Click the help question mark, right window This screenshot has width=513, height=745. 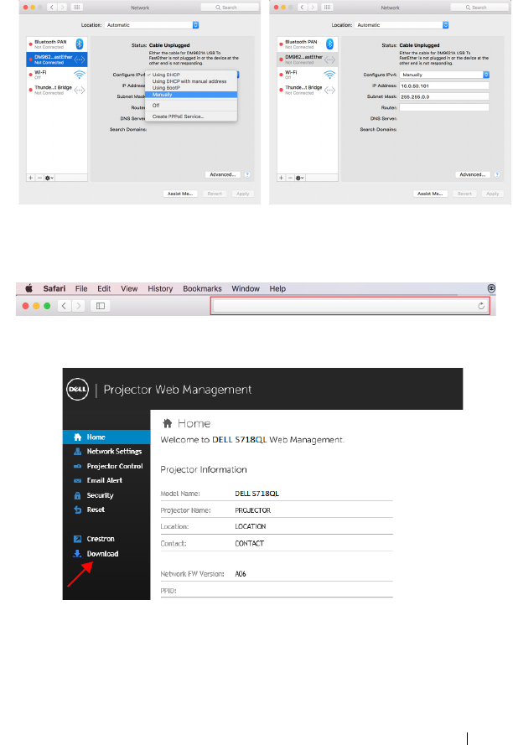click(x=497, y=175)
